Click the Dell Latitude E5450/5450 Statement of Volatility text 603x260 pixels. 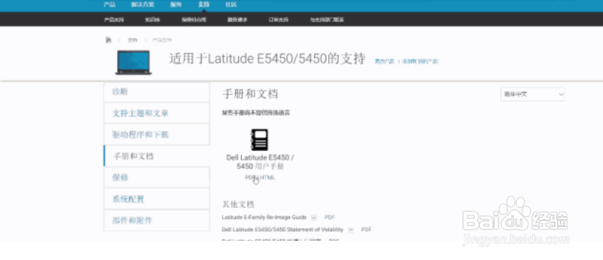pyautogui.click(x=282, y=230)
